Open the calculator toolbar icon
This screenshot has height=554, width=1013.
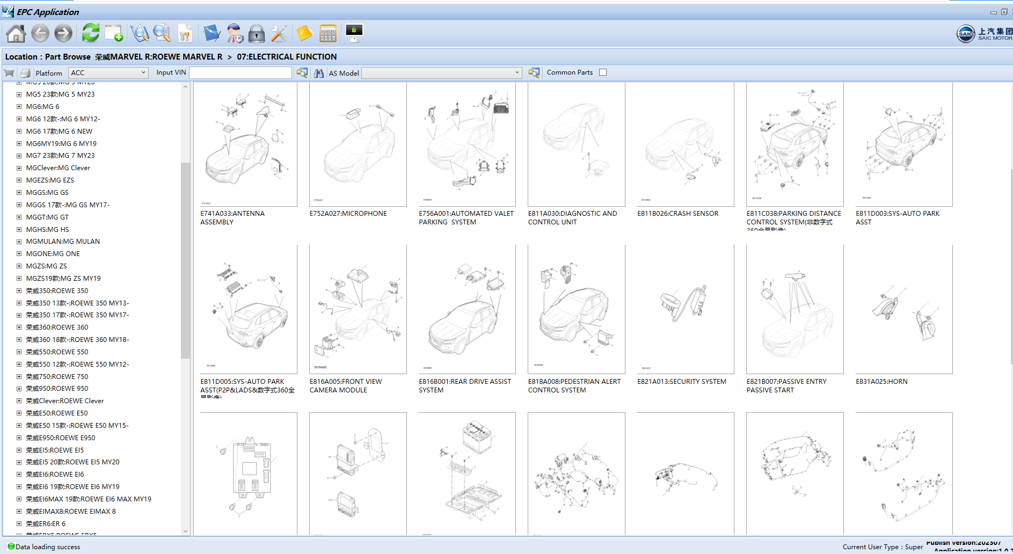click(327, 33)
